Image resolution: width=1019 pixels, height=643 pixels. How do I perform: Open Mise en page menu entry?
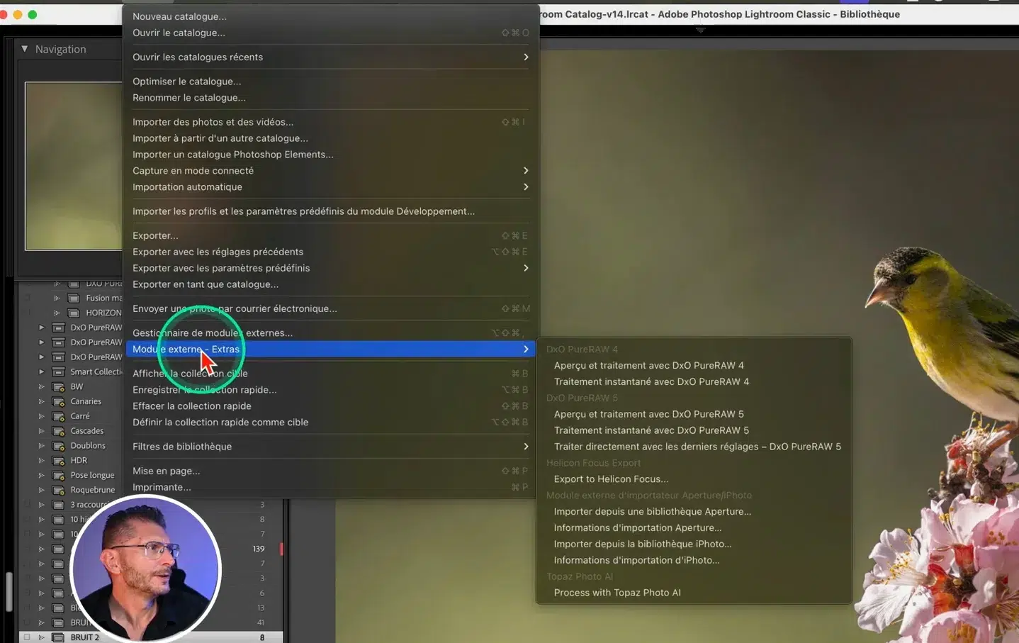(330, 471)
